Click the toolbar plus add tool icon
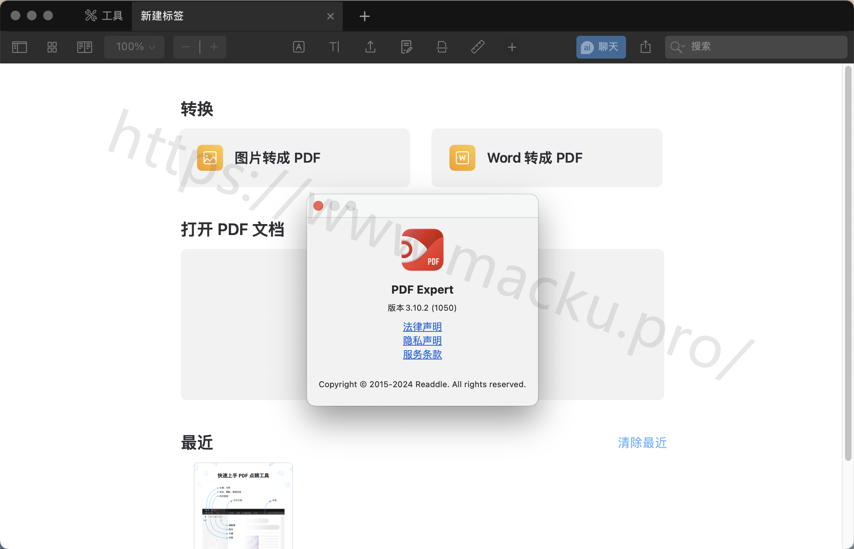The image size is (854, 549). (x=512, y=47)
